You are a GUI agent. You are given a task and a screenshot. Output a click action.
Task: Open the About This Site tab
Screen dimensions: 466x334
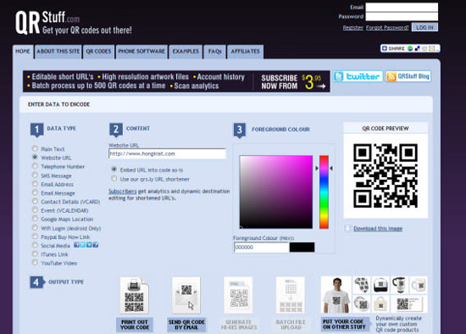[58, 52]
